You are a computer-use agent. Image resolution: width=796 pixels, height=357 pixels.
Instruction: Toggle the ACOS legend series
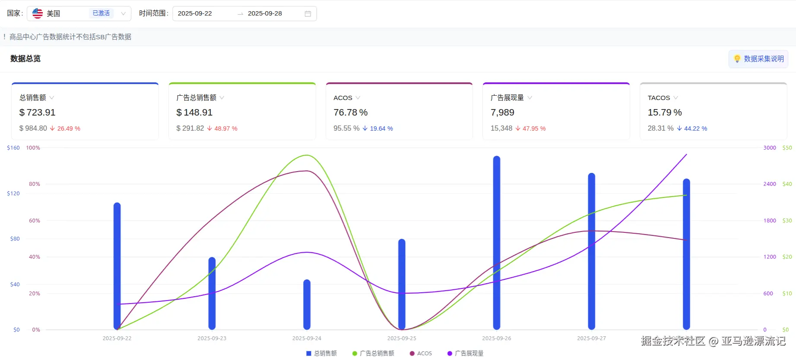coord(421,353)
